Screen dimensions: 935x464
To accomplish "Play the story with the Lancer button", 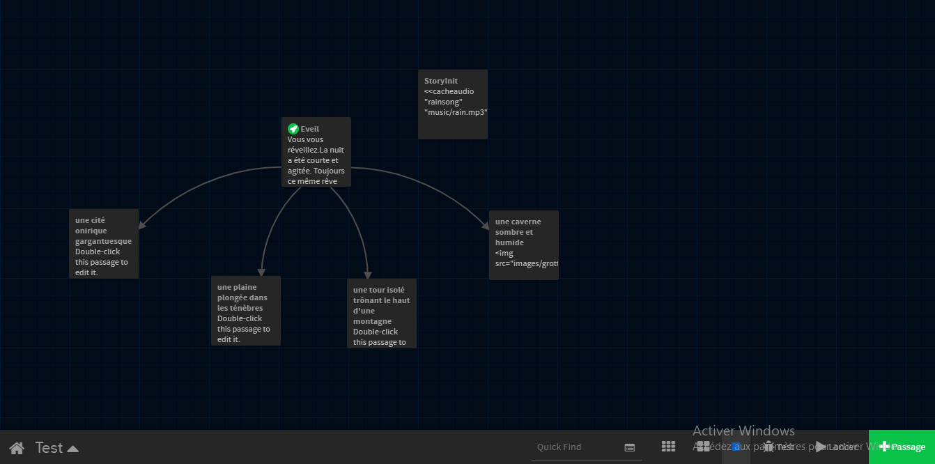I will (835, 447).
